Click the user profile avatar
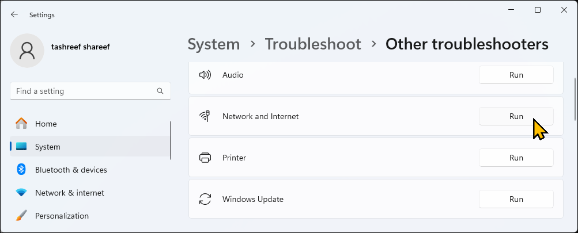This screenshot has width=578, height=233. [27, 51]
